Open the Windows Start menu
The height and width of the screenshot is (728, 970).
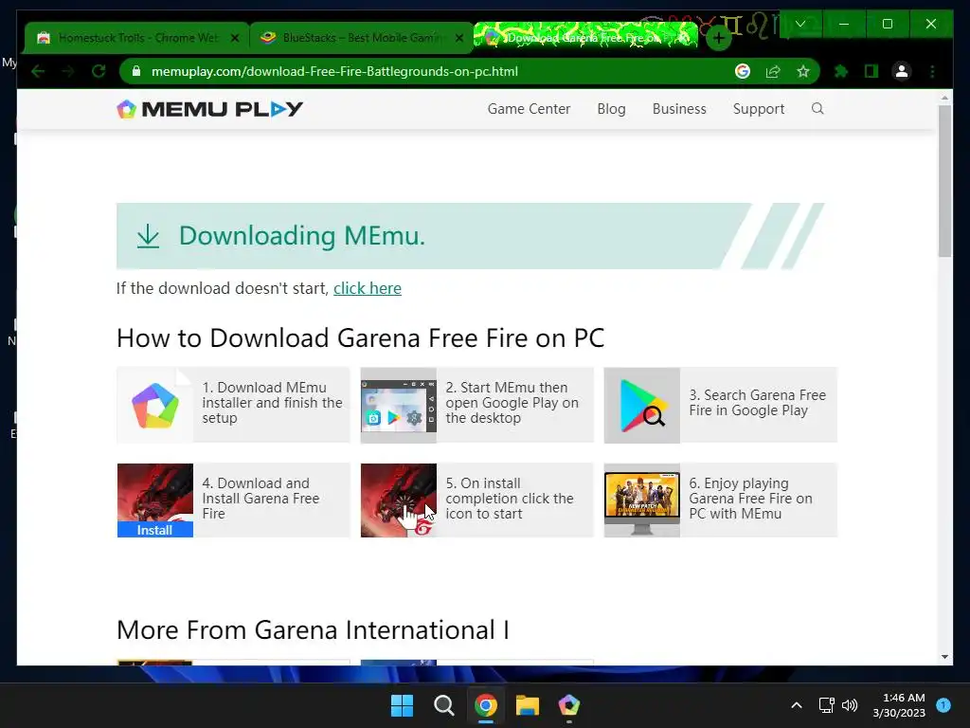(x=402, y=705)
